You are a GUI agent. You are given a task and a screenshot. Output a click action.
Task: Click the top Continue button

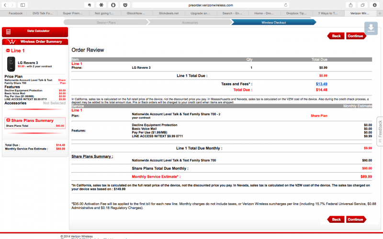[356, 36]
